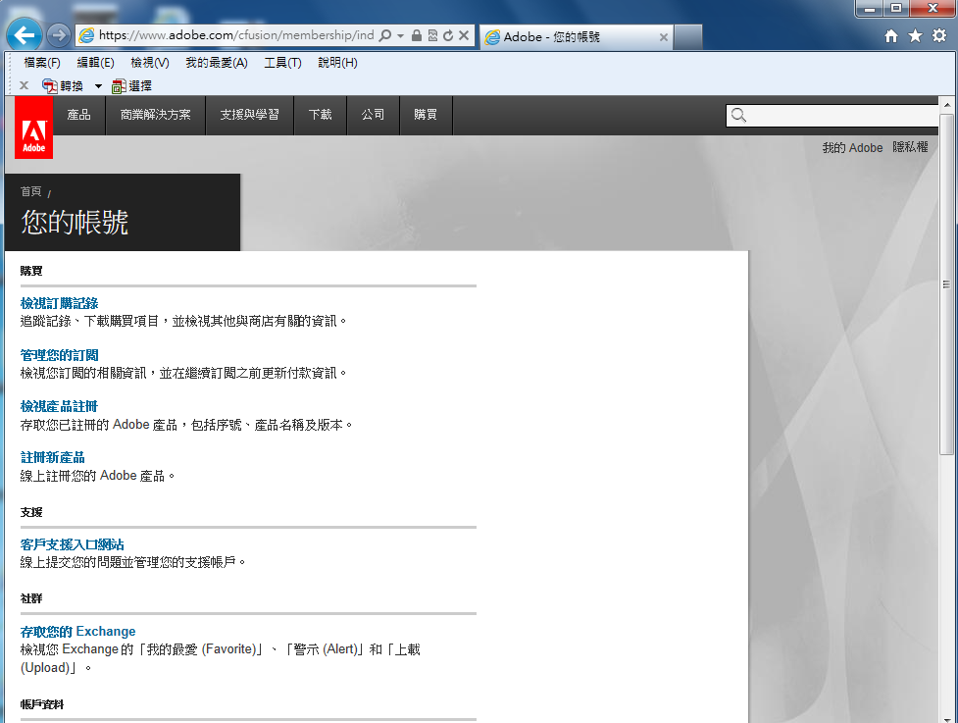The image size is (958, 723).
Task: Open the 檔案(F) menu
Action: click(42, 63)
